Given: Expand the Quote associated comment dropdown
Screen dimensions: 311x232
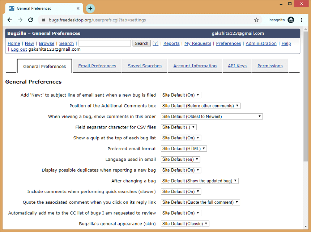Looking at the screenshot, I should point(200,202).
